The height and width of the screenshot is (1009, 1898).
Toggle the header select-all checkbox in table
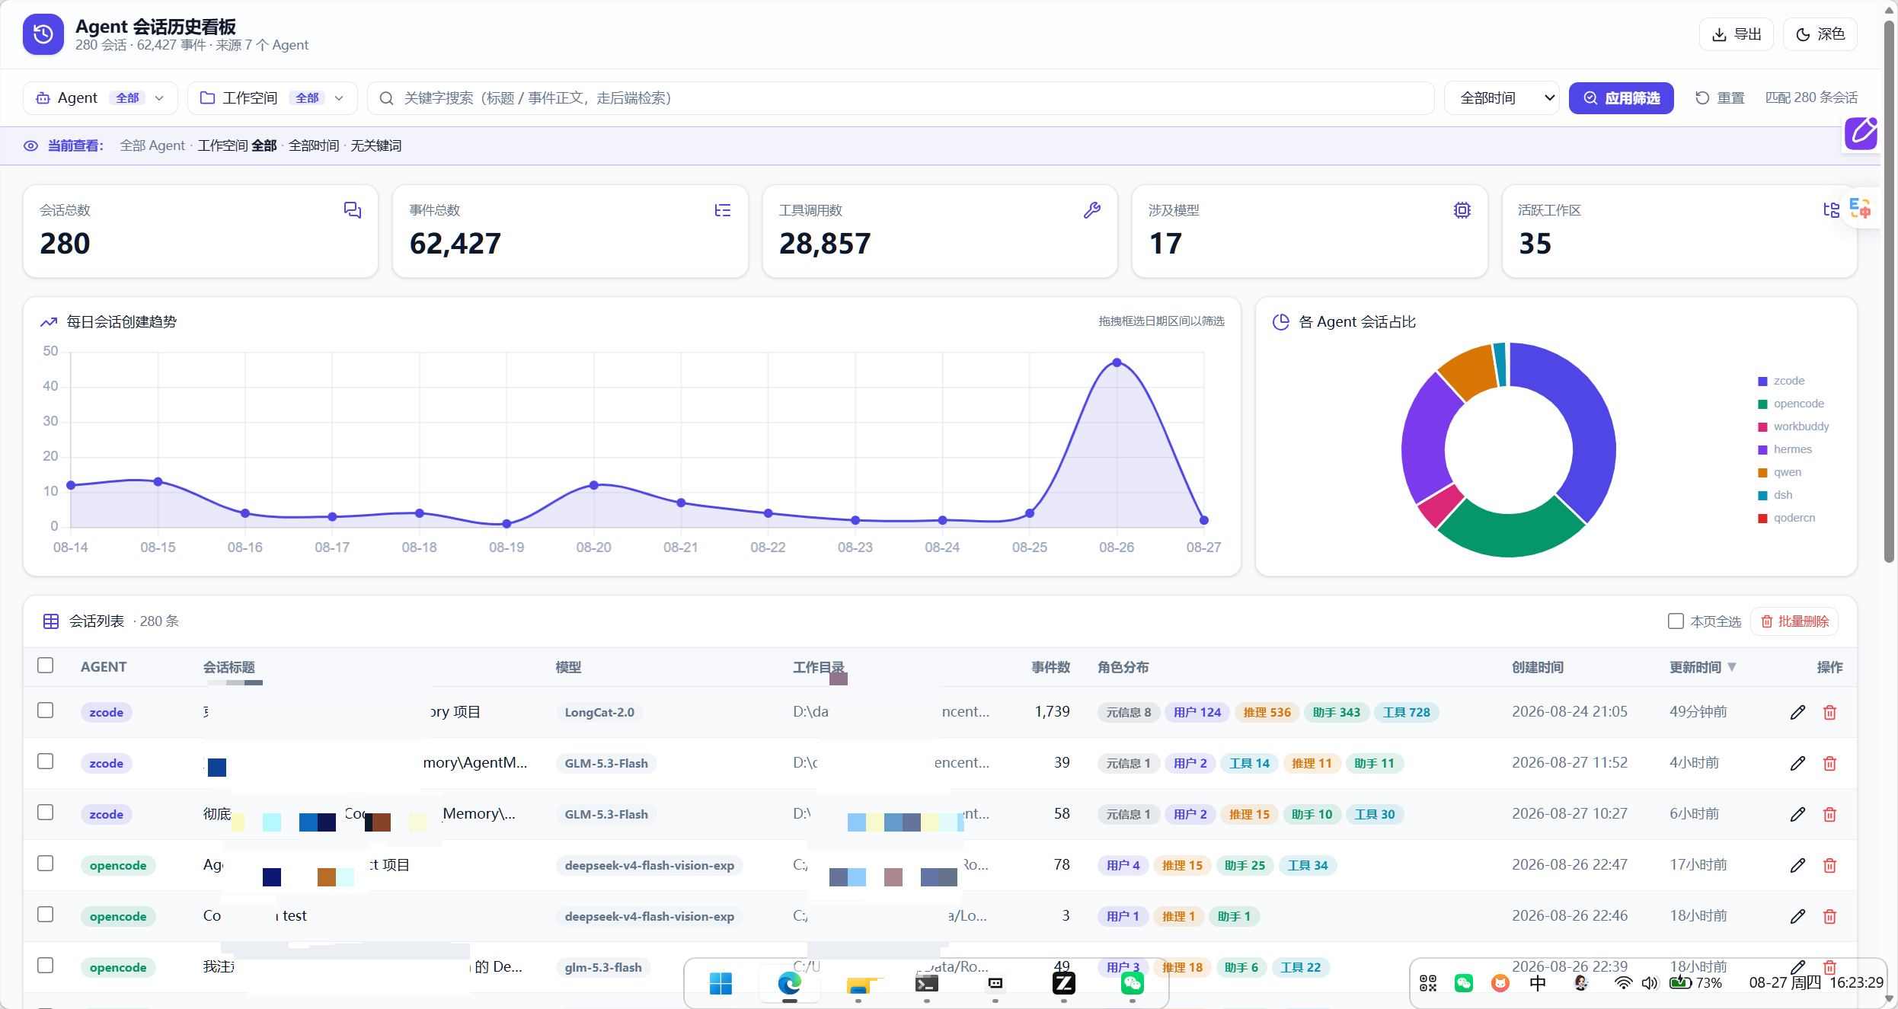46,666
